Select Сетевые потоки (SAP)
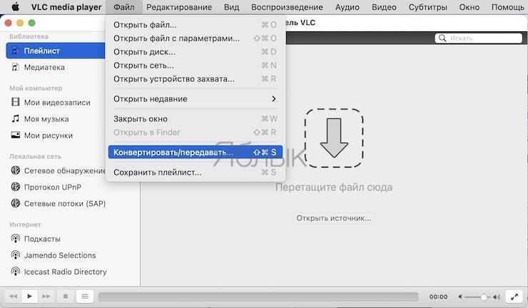528x308 pixels. [65, 204]
